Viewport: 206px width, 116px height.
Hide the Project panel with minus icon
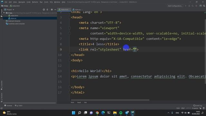(55, 10)
